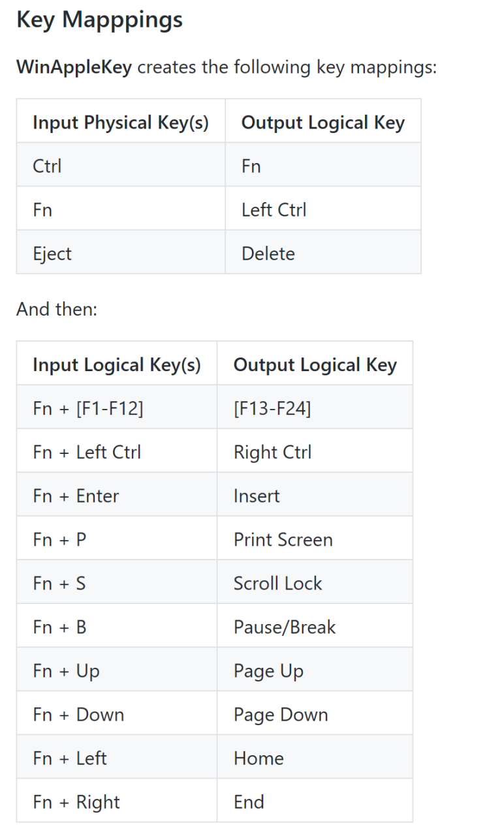This screenshot has width=485, height=838.
Task: Select the "Fn + S" cell
Action: (x=59, y=584)
